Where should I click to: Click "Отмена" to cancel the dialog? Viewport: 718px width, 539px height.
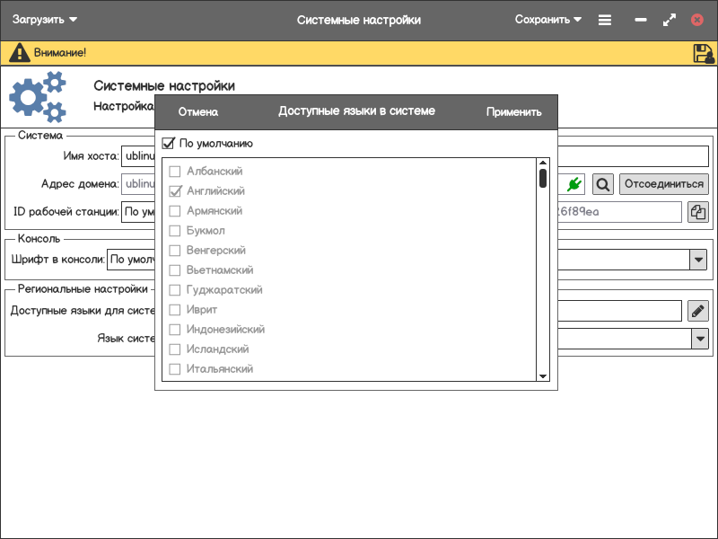198,112
